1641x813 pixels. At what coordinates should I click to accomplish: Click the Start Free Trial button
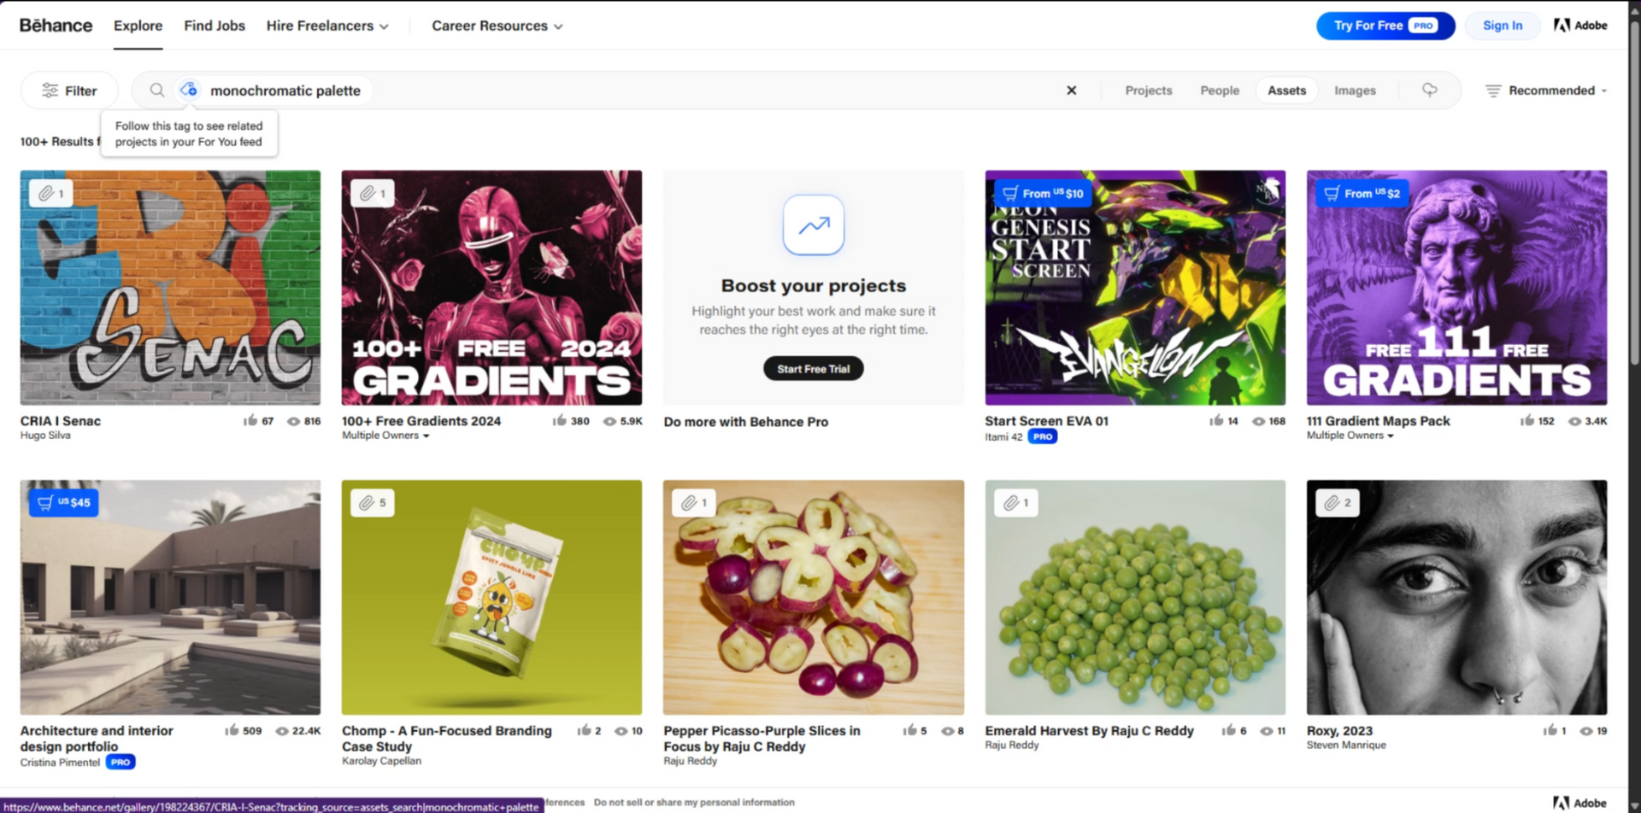point(813,369)
